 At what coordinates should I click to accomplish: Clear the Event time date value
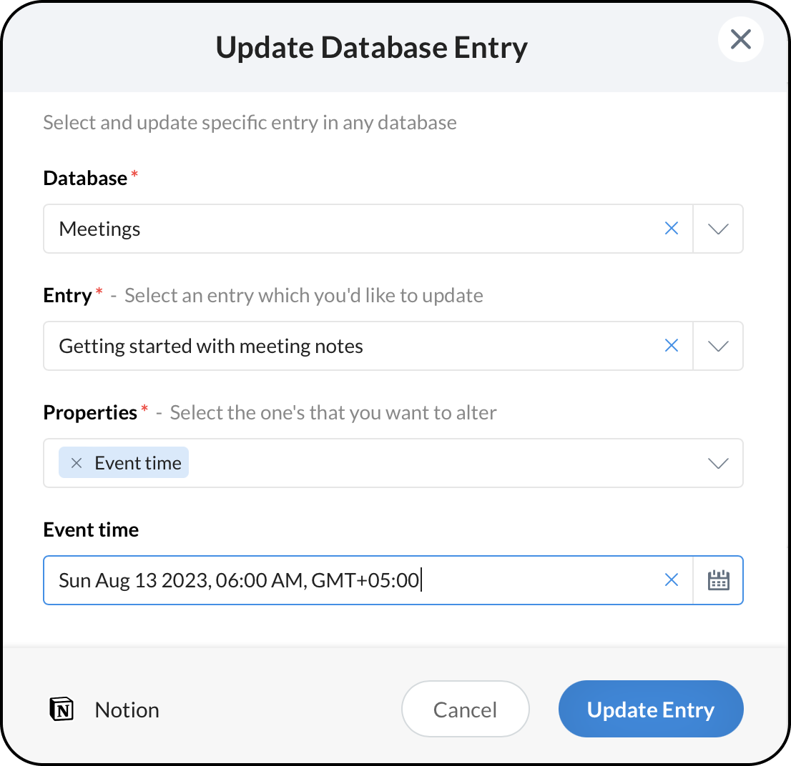point(671,580)
